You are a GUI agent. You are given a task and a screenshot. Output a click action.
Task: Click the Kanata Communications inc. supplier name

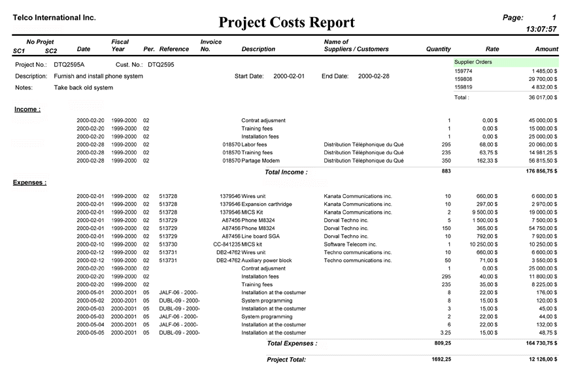click(358, 195)
